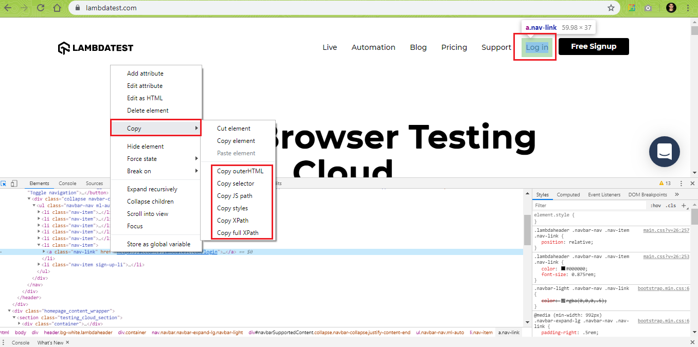
Task: View site info via the padlock icon
Action: [77, 8]
